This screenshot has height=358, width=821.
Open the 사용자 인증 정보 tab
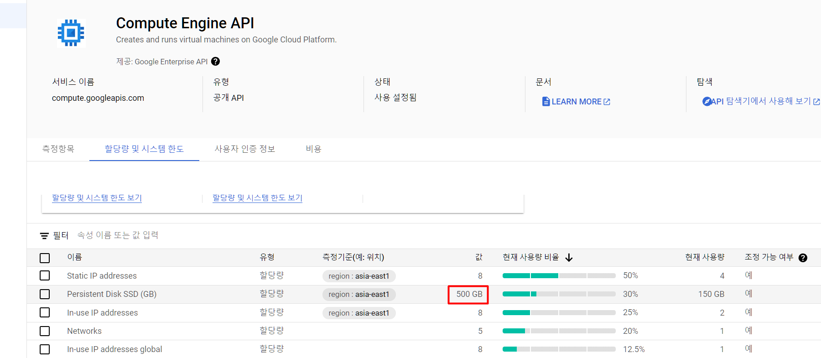pyautogui.click(x=245, y=149)
